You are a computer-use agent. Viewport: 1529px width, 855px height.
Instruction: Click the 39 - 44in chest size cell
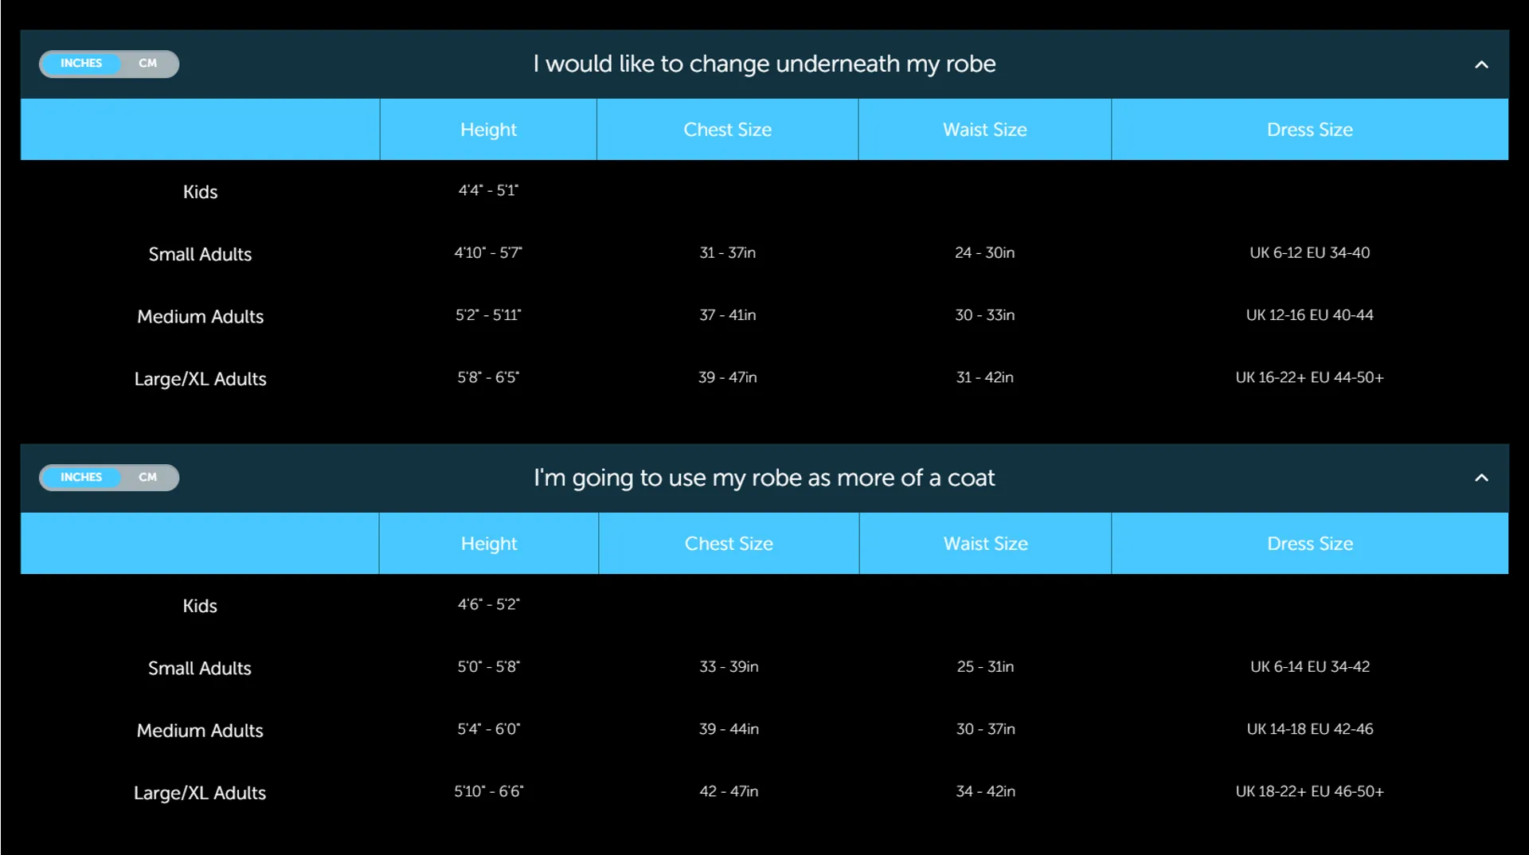click(x=729, y=729)
